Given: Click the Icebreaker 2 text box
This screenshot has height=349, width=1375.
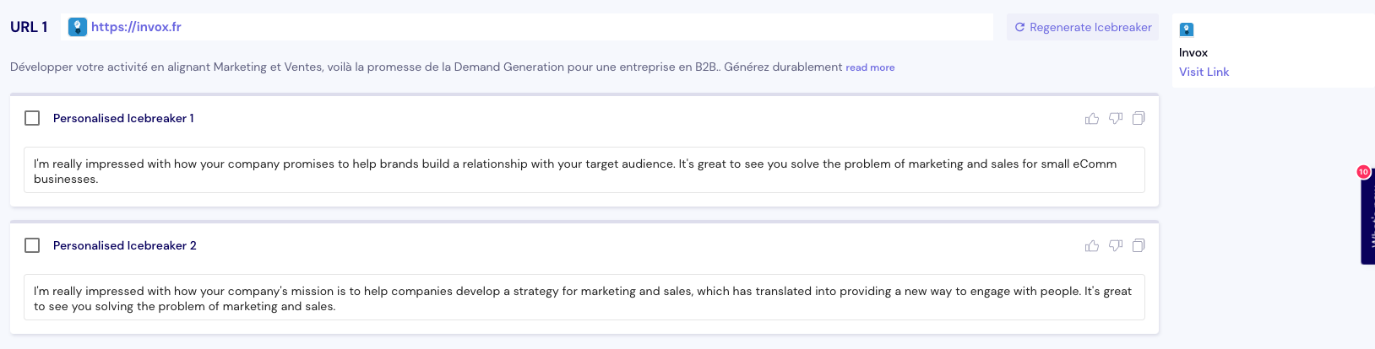Looking at the screenshot, I should coord(583,298).
